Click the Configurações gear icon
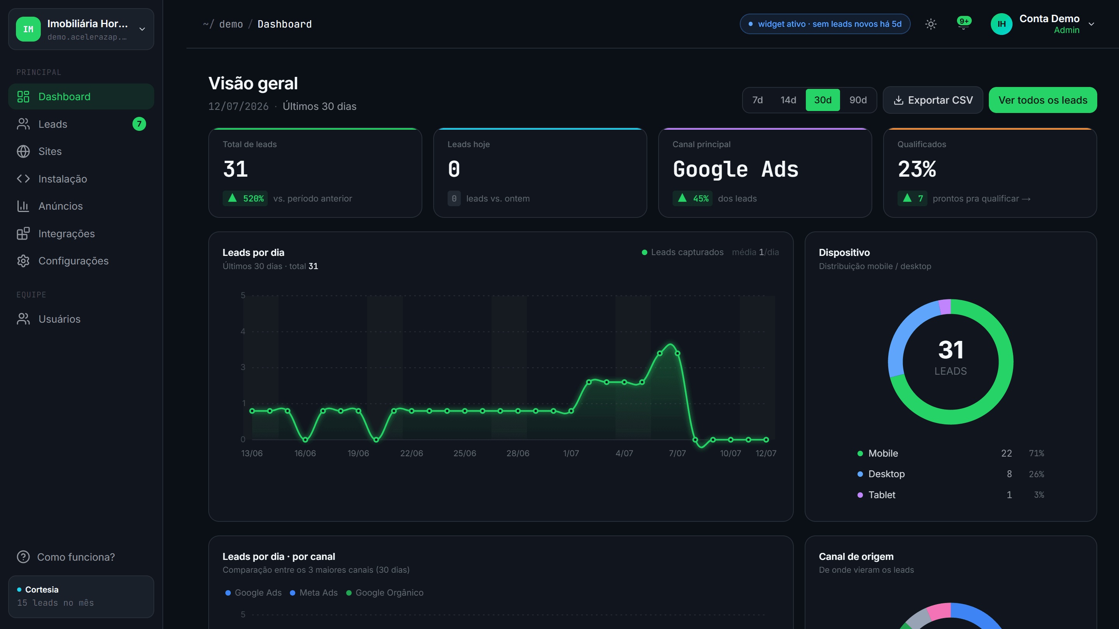The image size is (1119, 629). [23, 261]
